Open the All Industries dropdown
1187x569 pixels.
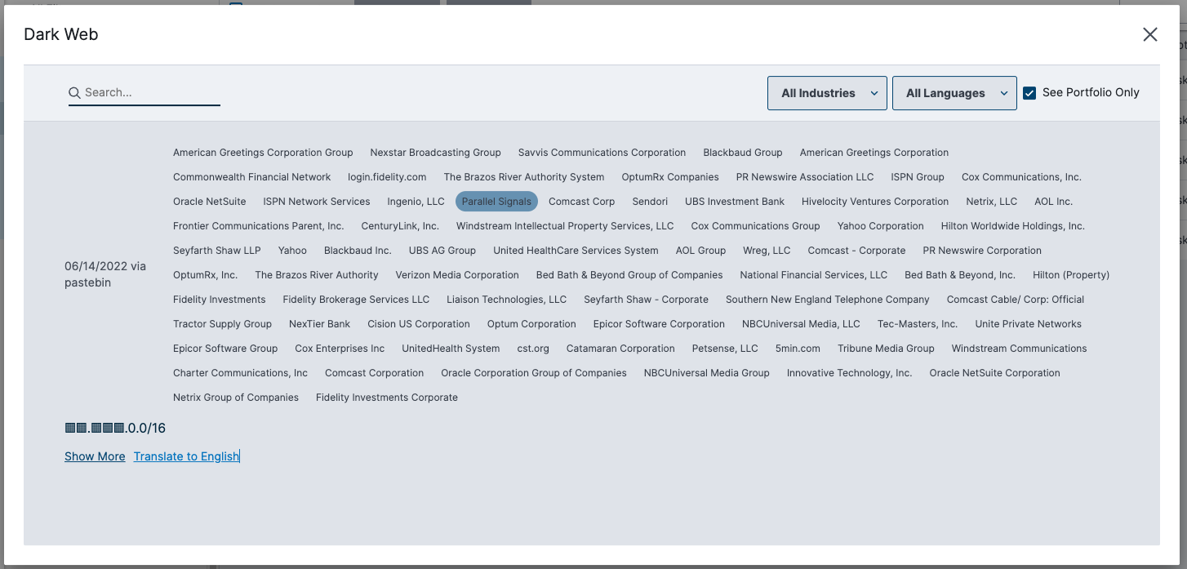pos(827,93)
